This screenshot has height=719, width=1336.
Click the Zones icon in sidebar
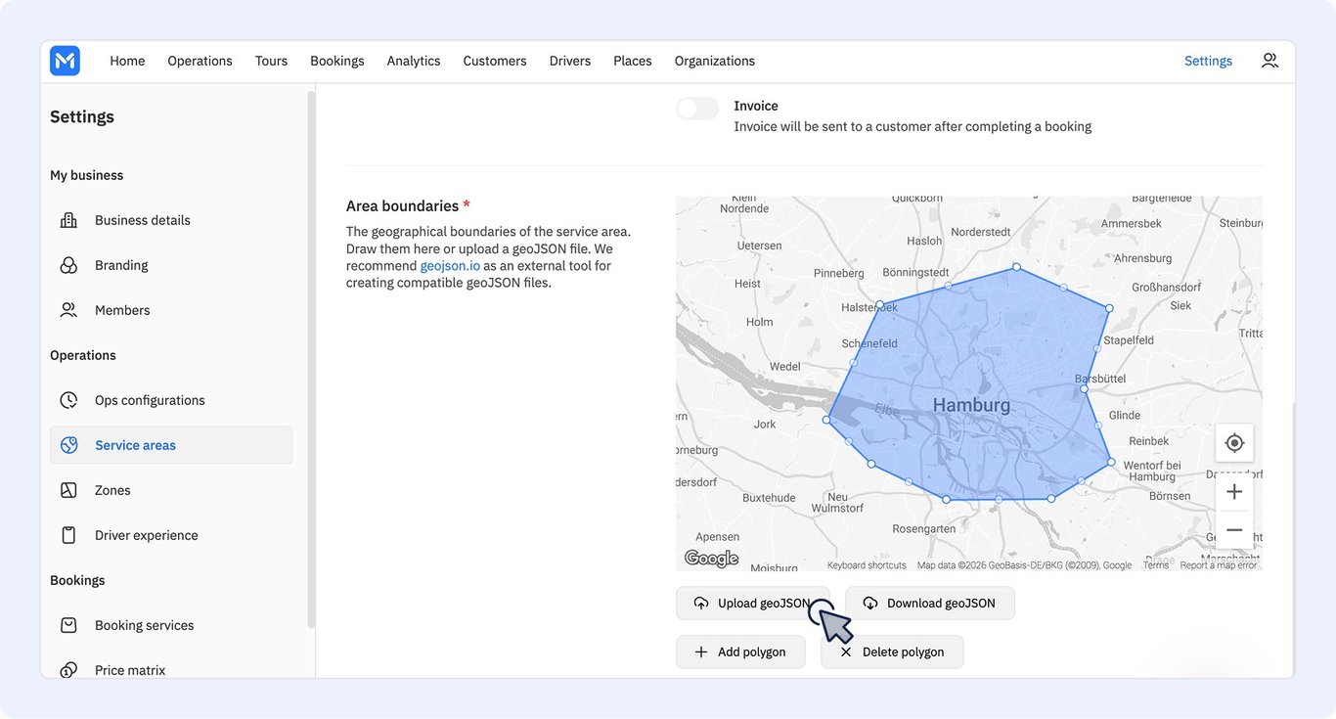pyautogui.click(x=68, y=490)
